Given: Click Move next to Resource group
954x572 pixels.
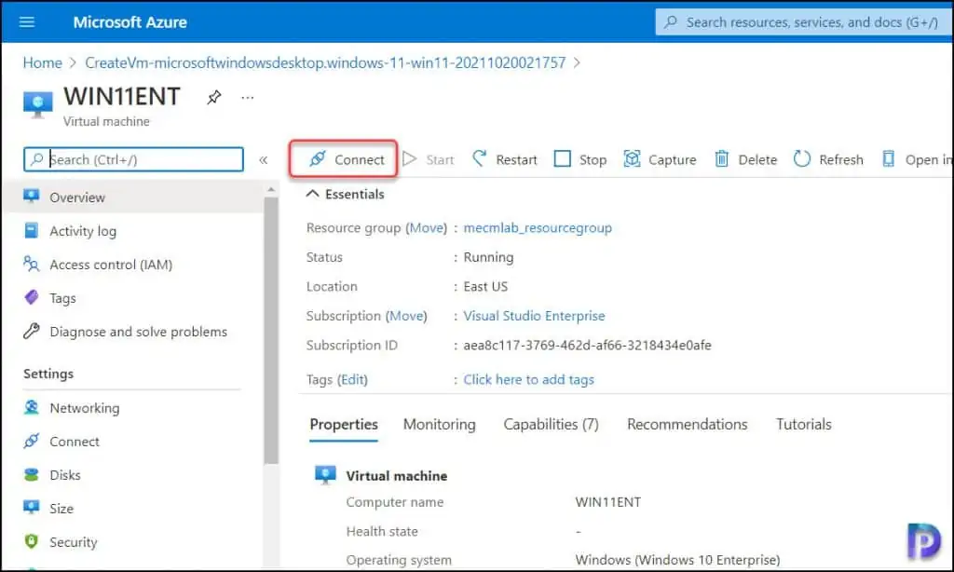Looking at the screenshot, I should pyautogui.click(x=427, y=227).
